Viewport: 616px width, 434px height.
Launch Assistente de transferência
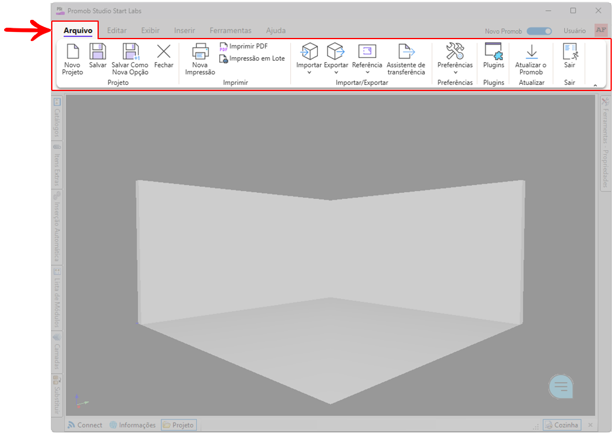406,59
